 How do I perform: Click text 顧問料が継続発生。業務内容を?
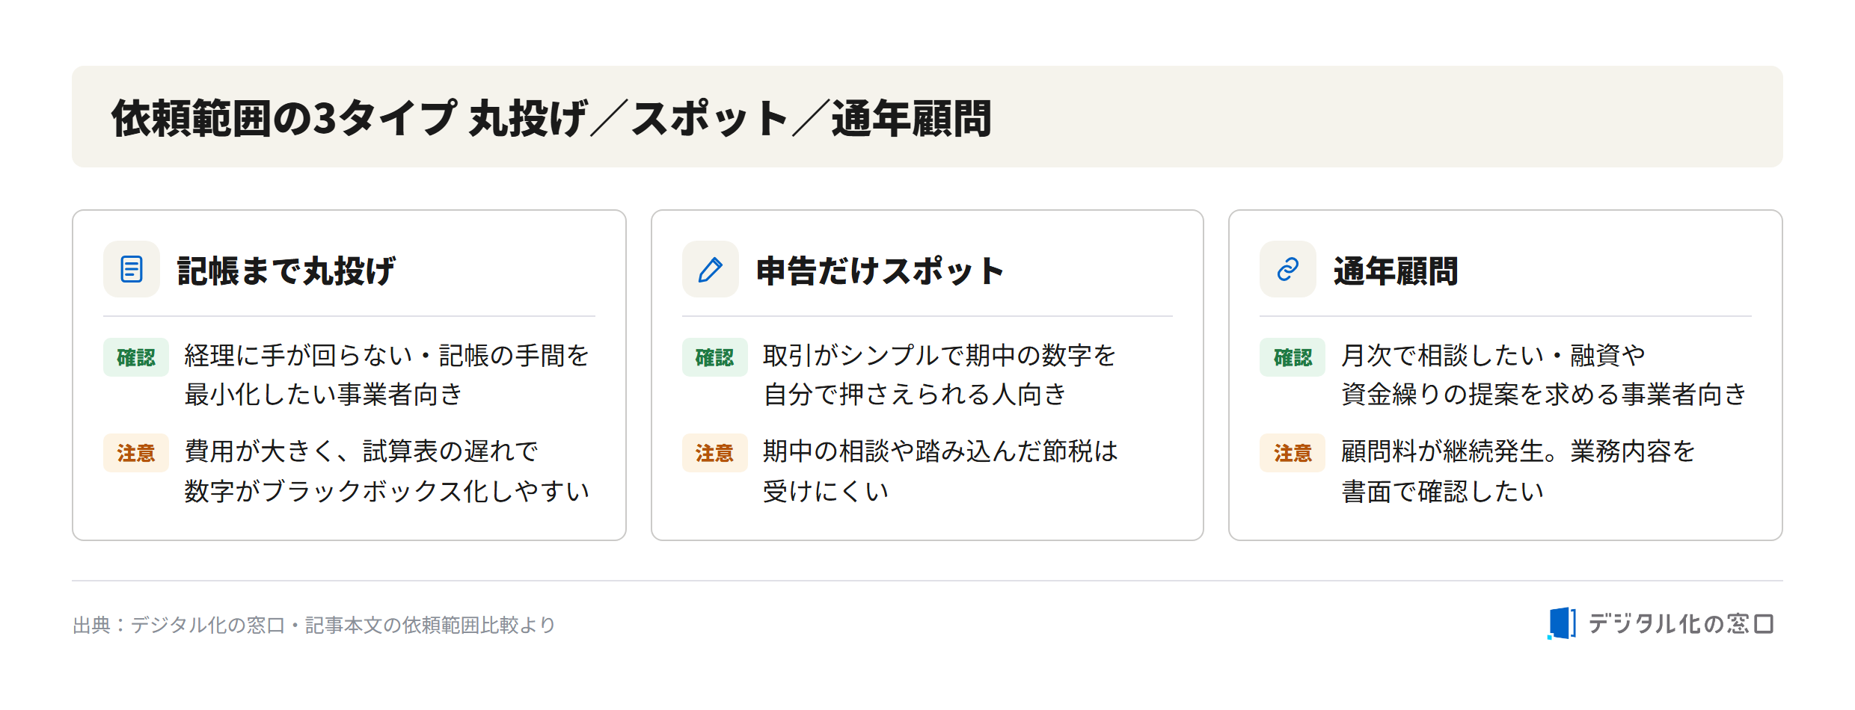[x=1518, y=451]
